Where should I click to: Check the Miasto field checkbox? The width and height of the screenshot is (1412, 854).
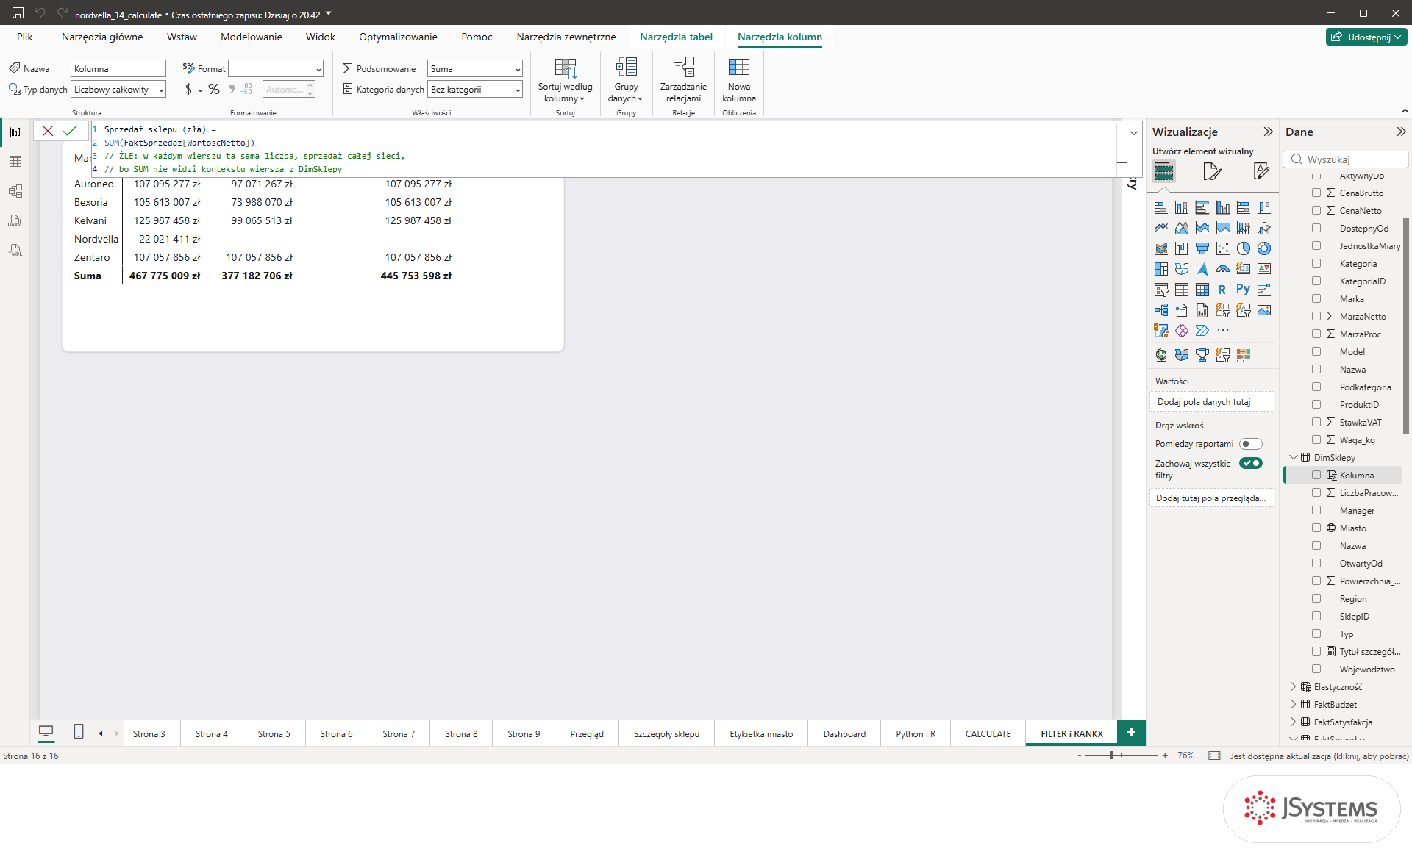[x=1316, y=528]
